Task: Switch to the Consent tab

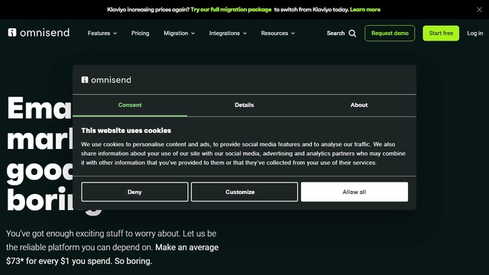Action: click(x=130, y=105)
